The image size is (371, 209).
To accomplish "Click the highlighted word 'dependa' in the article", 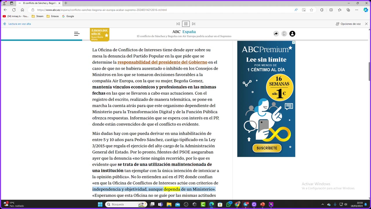I will point(172,189).
